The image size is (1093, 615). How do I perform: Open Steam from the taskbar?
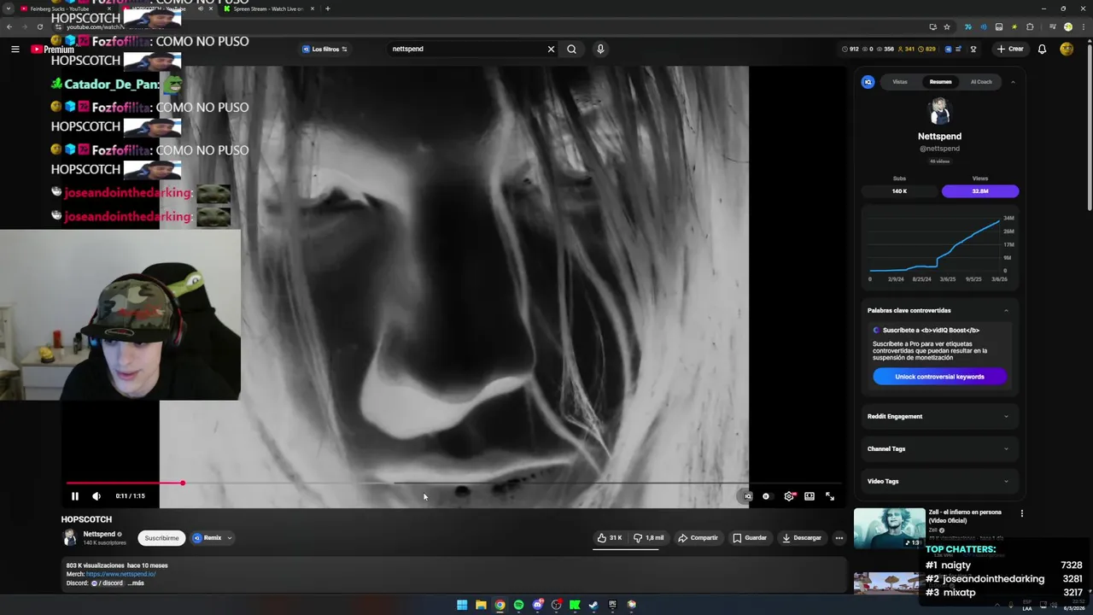point(593,605)
